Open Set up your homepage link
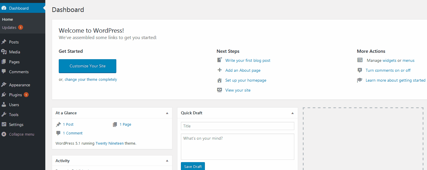The height and width of the screenshot is (170, 427). pos(246,80)
